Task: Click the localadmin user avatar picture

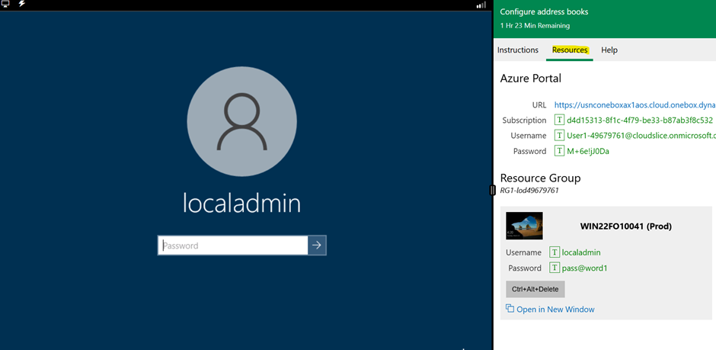Action: click(x=242, y=121)
